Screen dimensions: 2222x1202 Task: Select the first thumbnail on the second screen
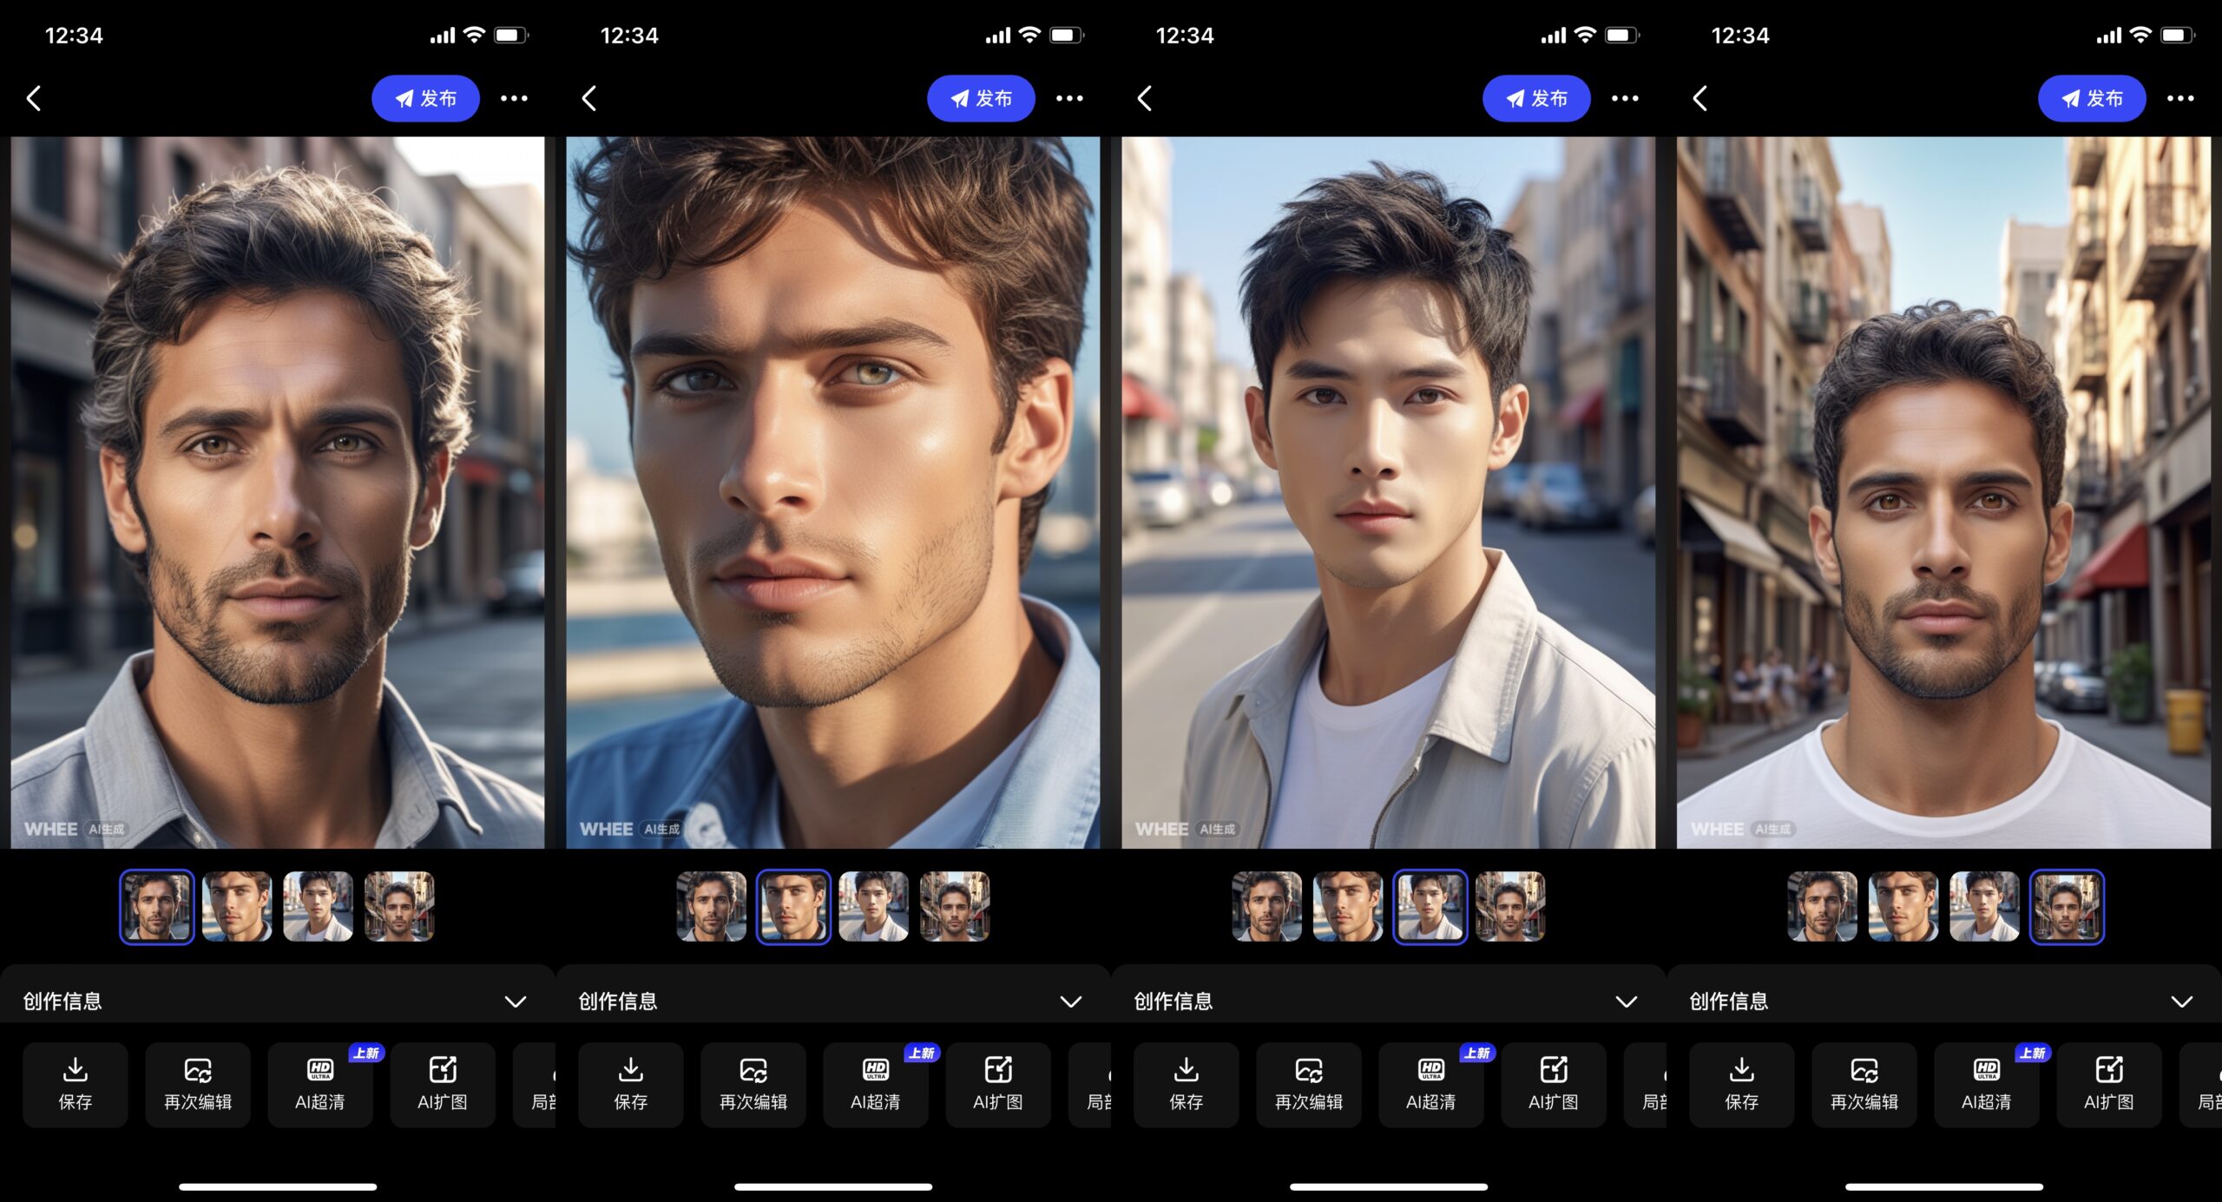[x=712, y=906]
